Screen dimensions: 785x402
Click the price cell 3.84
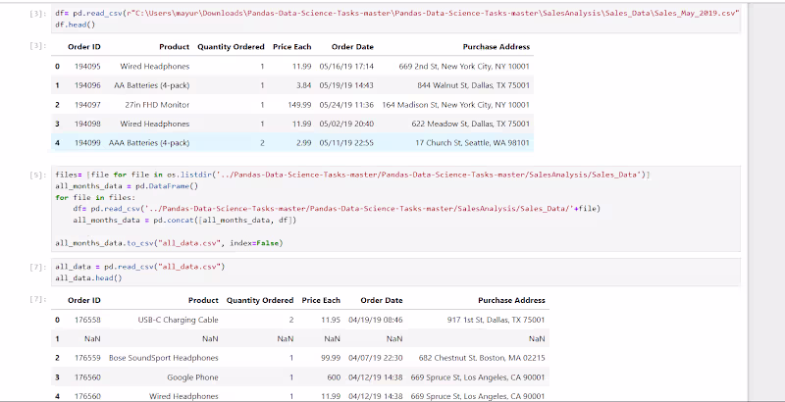coord(303,85)
